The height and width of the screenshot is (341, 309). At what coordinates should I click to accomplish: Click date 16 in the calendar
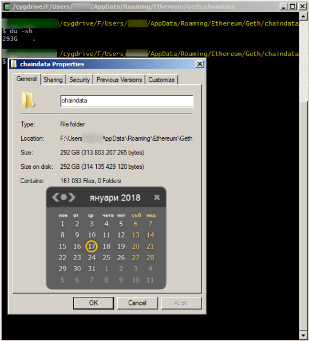coord(77,247)
